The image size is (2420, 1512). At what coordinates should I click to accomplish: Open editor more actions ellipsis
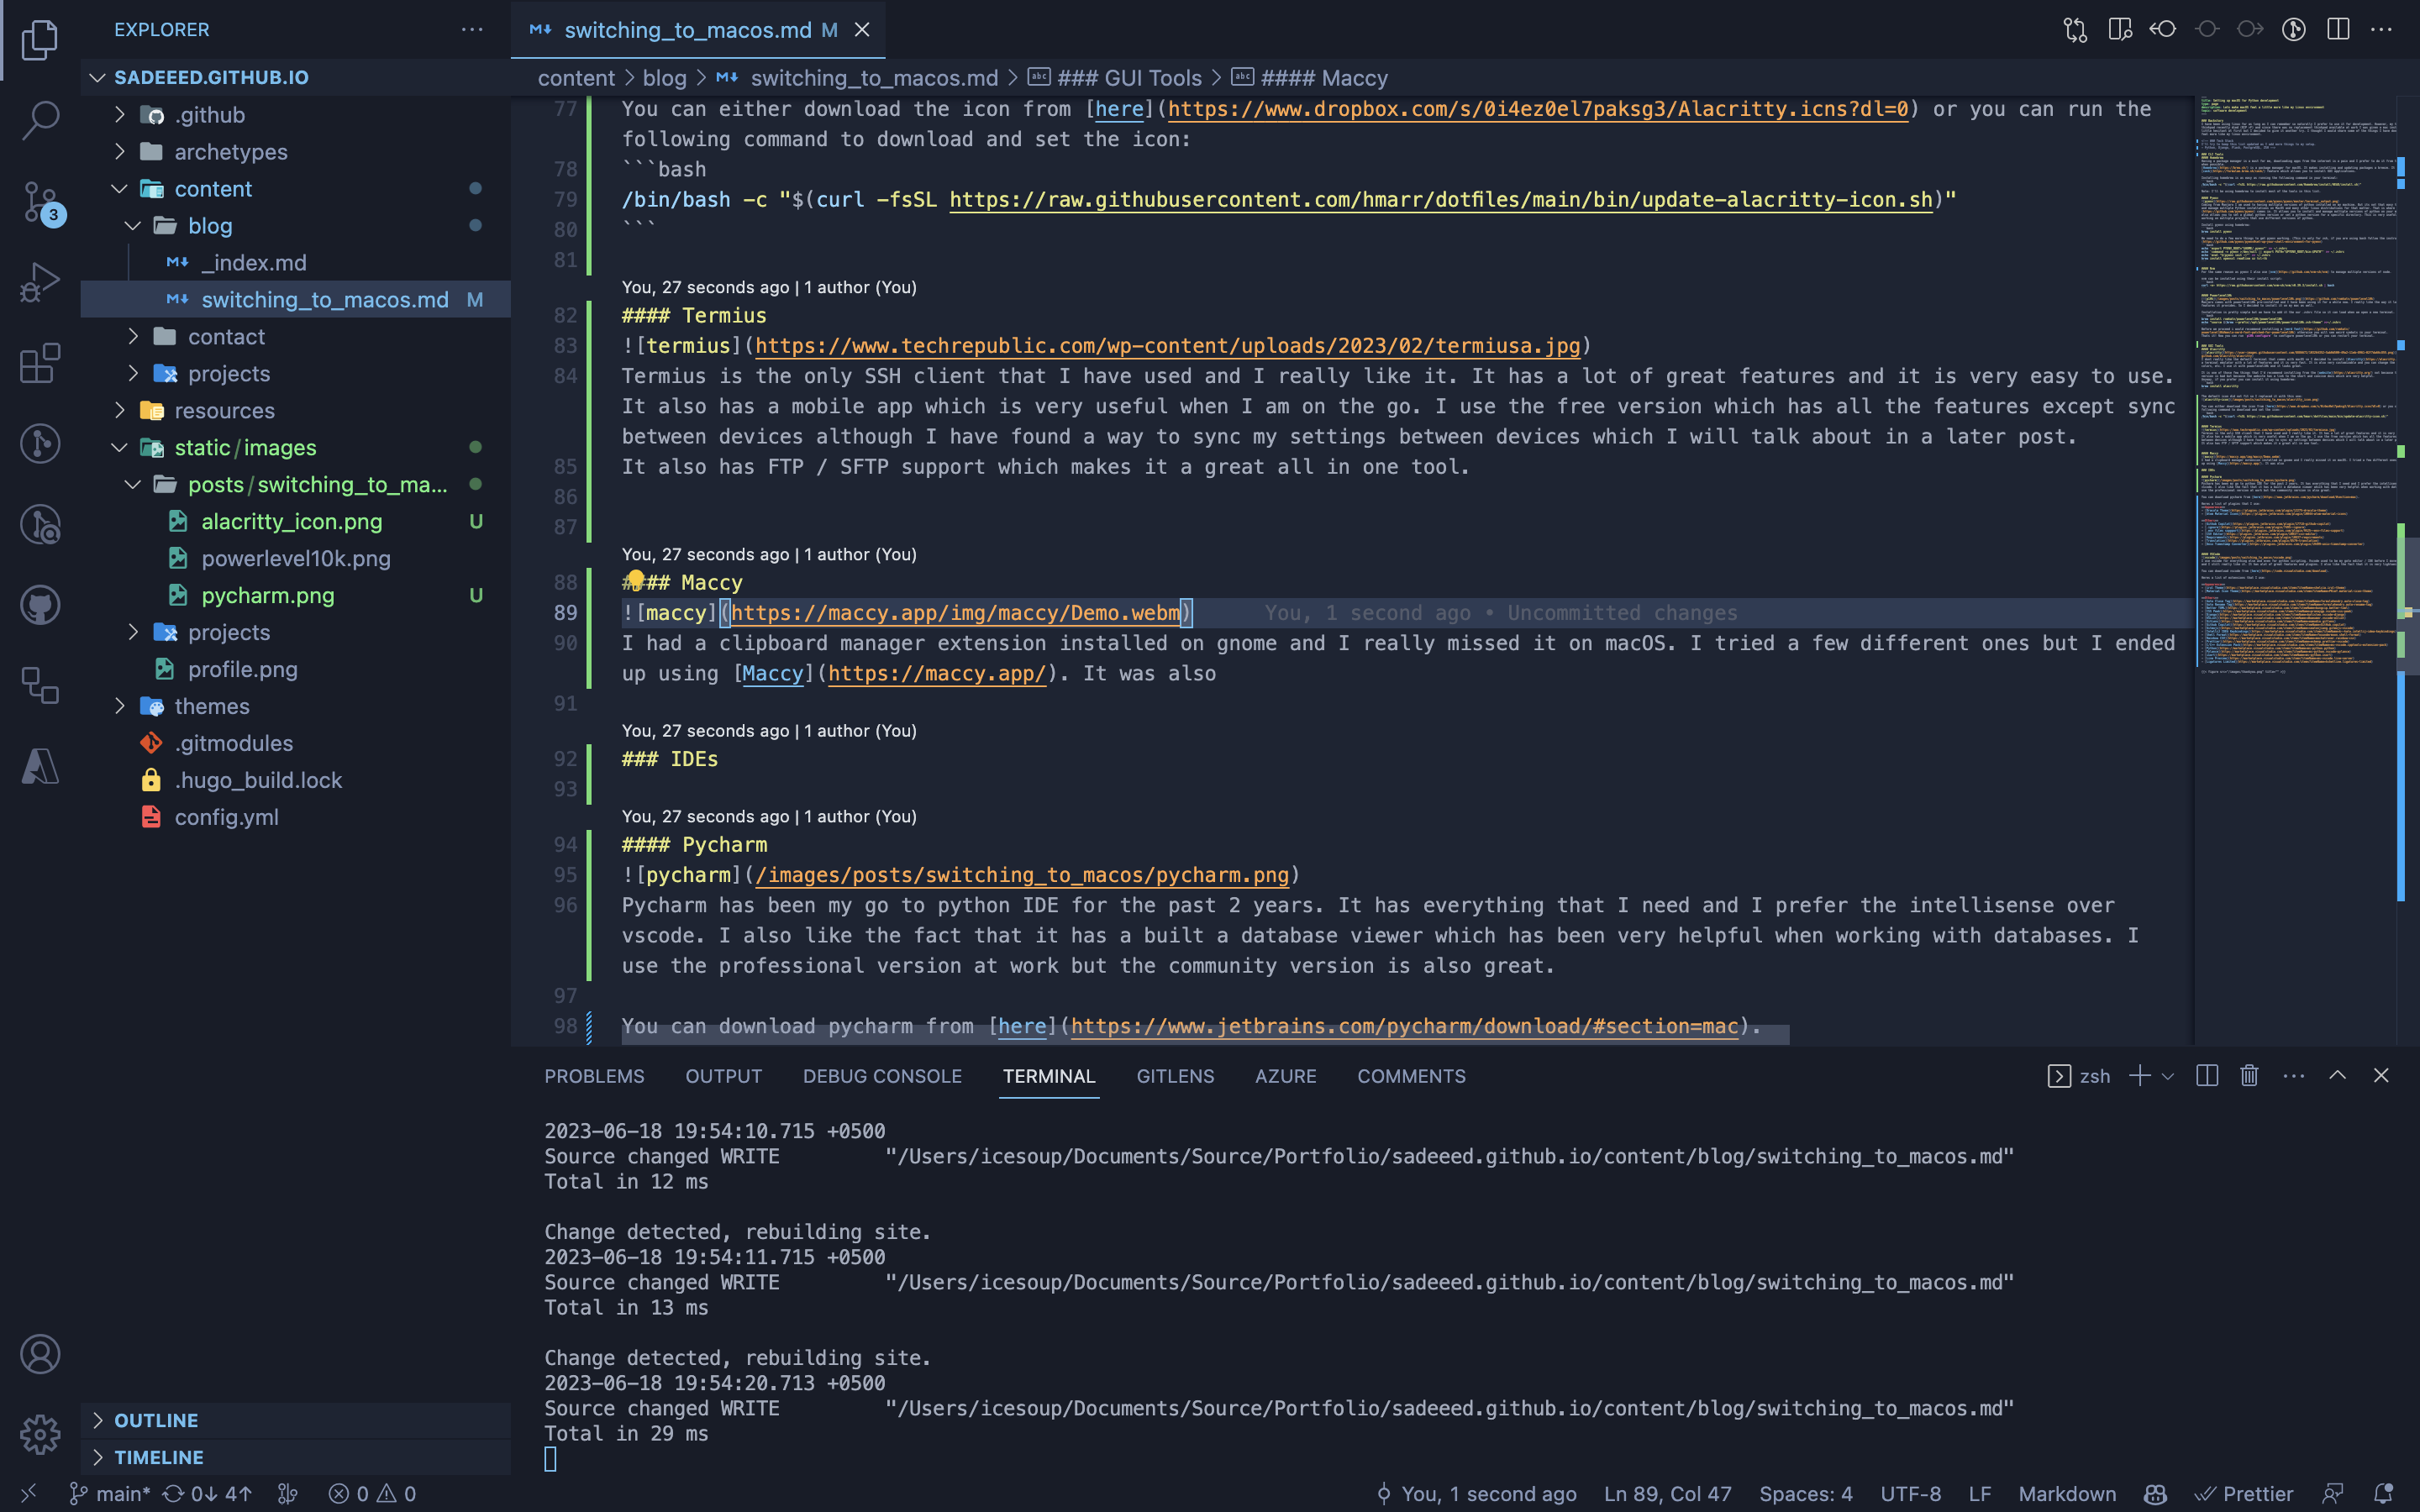point(2382,30)
